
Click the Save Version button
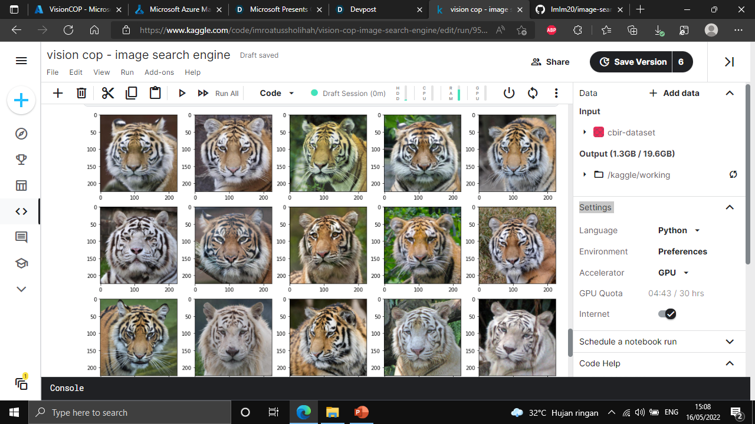pyautogui.click(x=632, y=62)
